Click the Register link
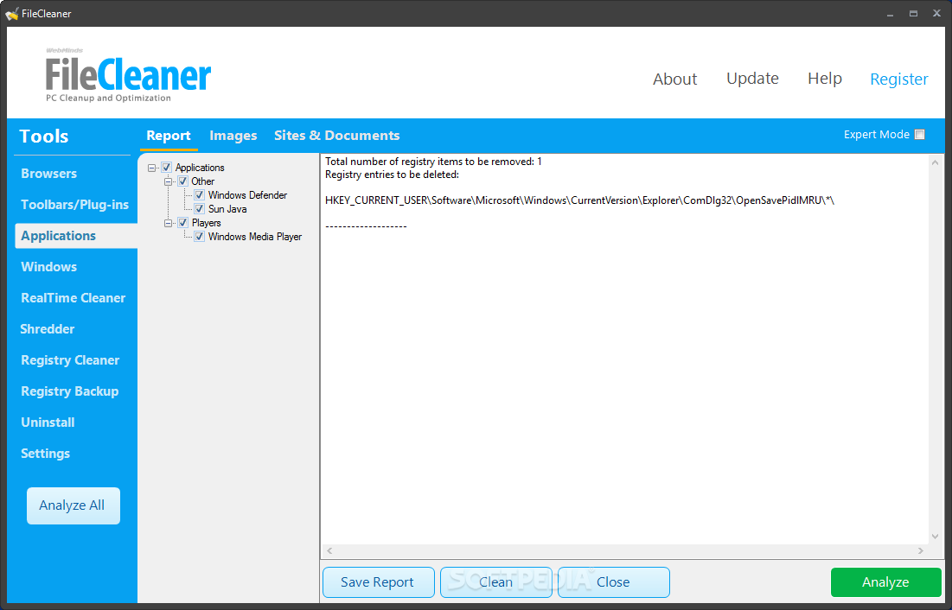The image size is (952, 610). point(899,79)
